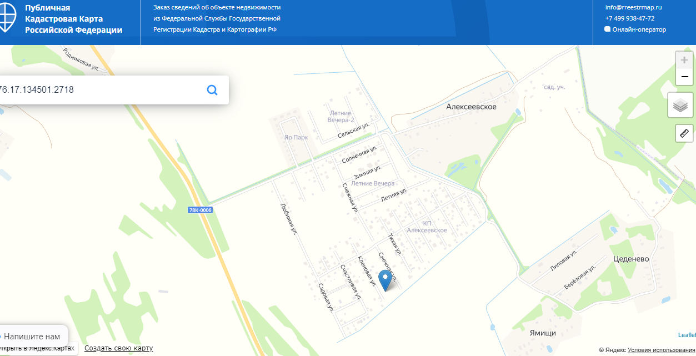Click the phone number +7 499 938-47-72
Image resolution: width=696 pixels, height=356 pixels.
[629, 18]
